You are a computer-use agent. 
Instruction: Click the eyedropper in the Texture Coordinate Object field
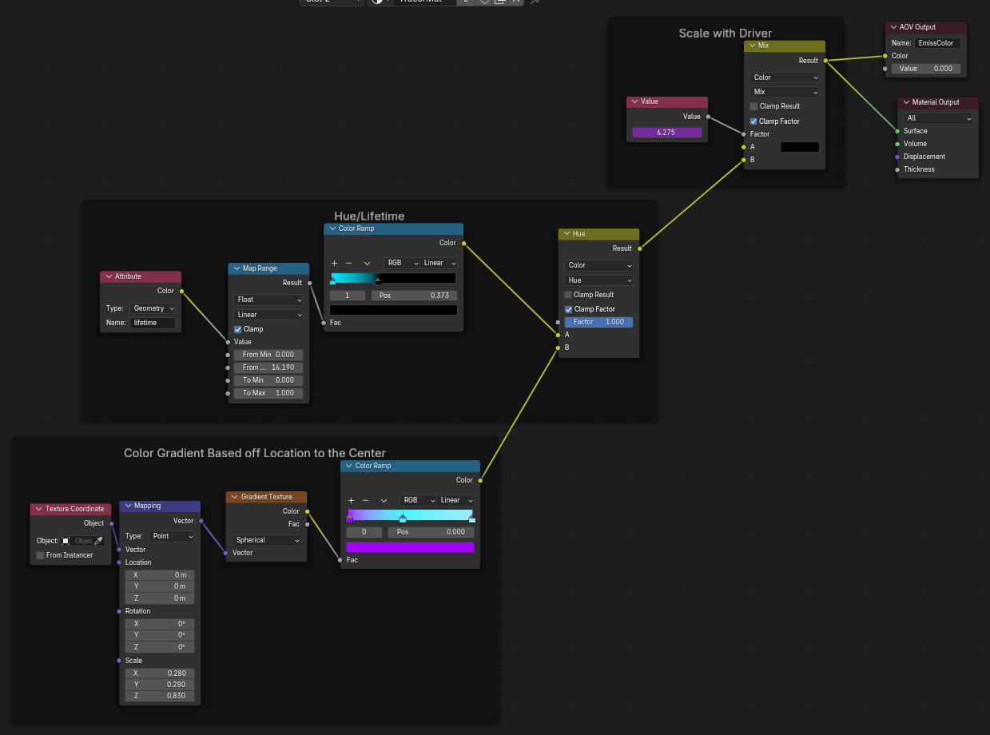tap(99, 541)
